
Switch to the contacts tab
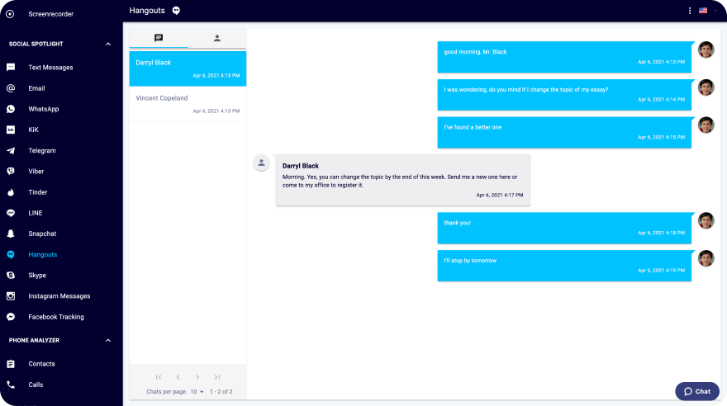click(x=217, y=38)
